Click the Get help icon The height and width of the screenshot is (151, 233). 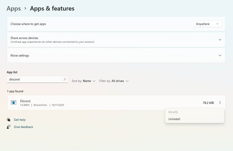pyautogui.click(x=9, y=120)
